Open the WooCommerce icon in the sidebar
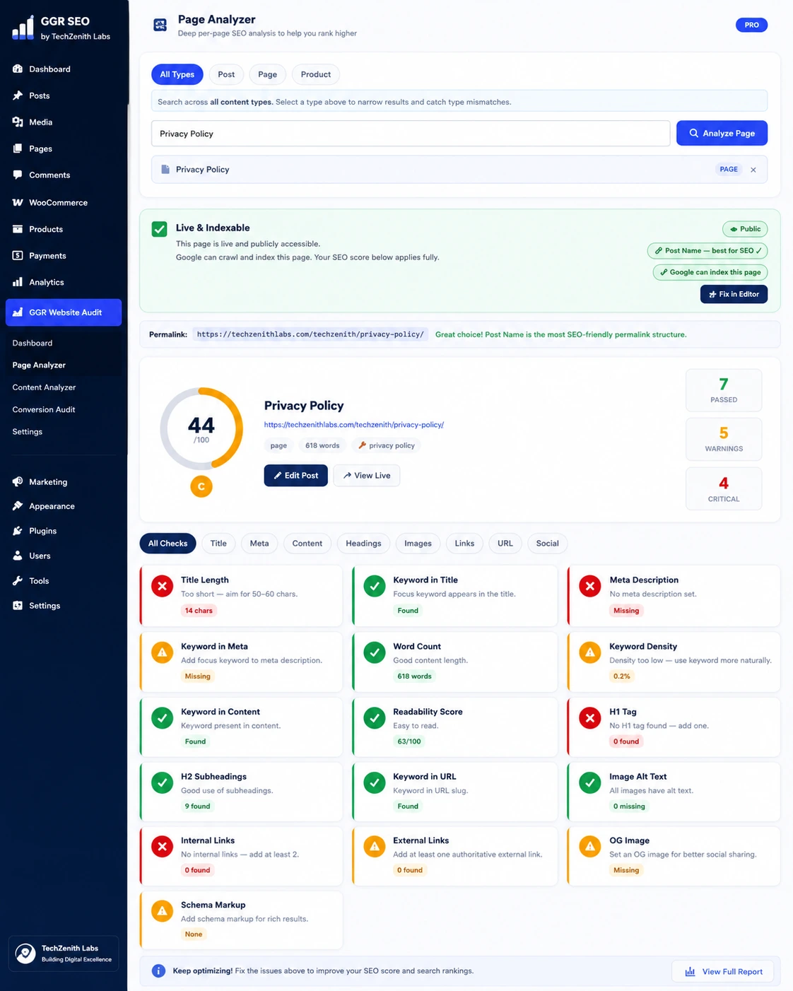 coord(18,202)
